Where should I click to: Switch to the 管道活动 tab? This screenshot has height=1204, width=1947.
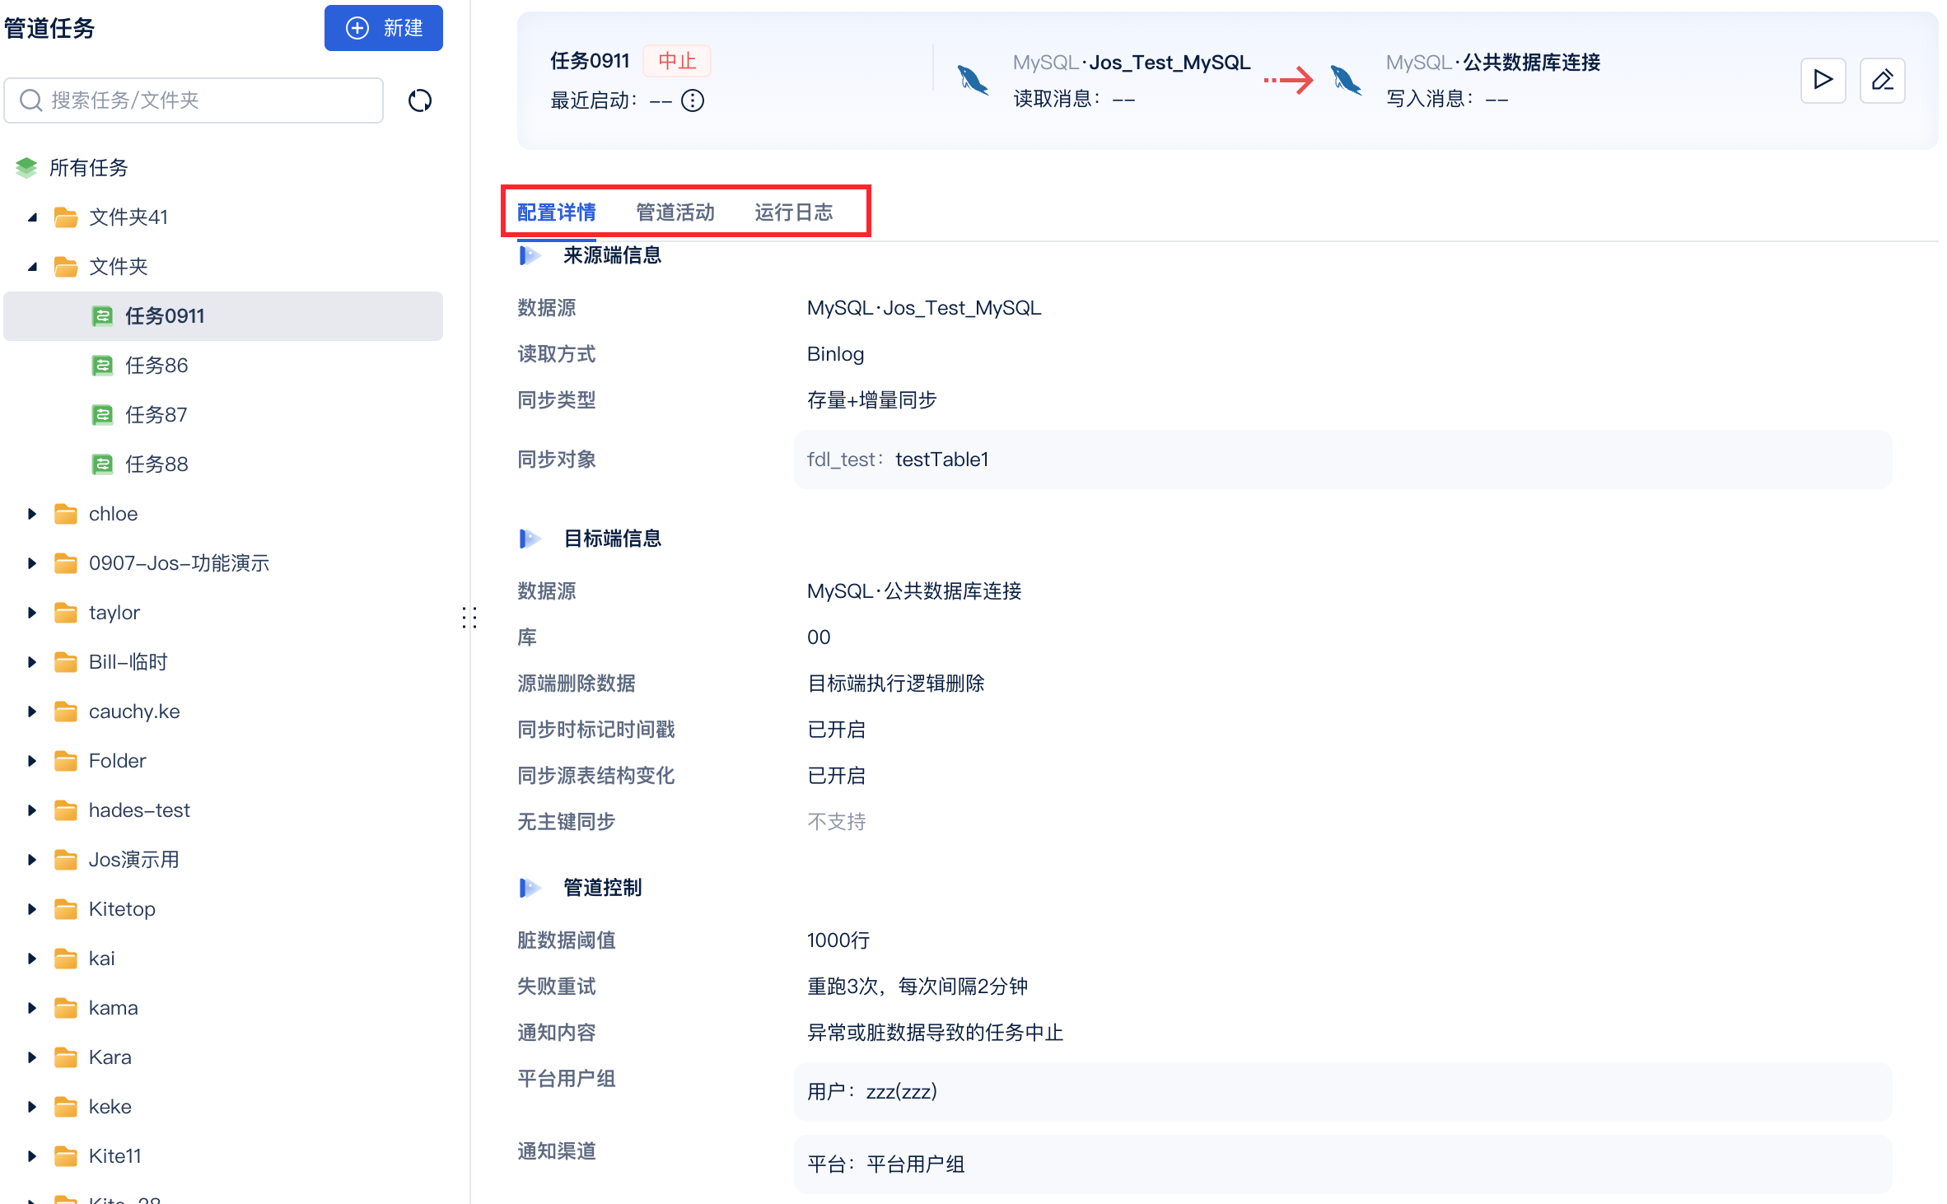tap(675, 212)
